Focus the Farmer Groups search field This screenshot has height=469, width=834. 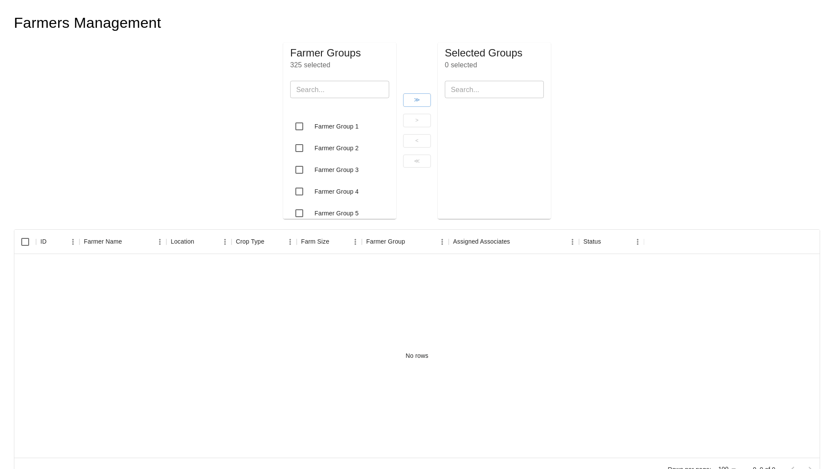point(340,89)
